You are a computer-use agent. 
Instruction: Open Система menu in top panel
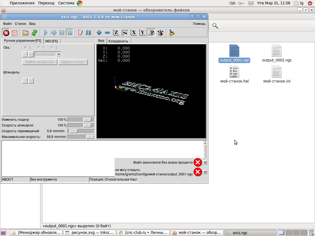coord(66,3)
